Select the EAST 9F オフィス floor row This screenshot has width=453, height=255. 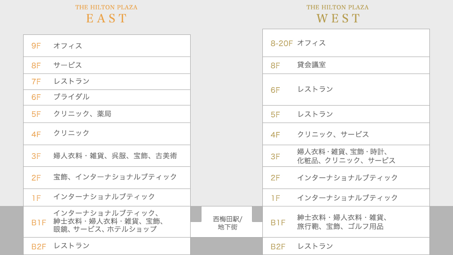(x=107, y=46)
